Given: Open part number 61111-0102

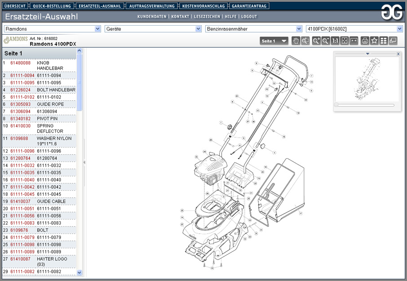Looking at the screenshot, I should tap(22, 97).
